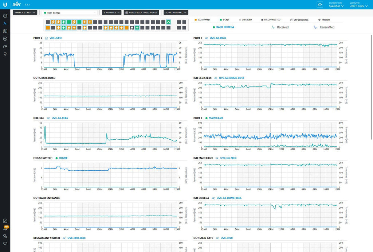
Task: Open the Clients page in the sidebar
Action: (5, 46)
